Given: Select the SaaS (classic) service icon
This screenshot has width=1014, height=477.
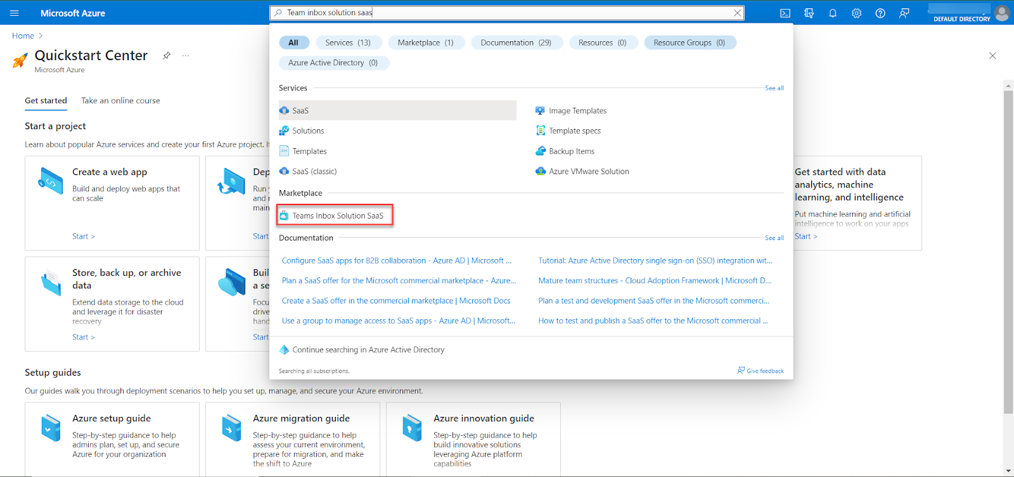Looking at the screenshot, I should (x=284, y=171).
